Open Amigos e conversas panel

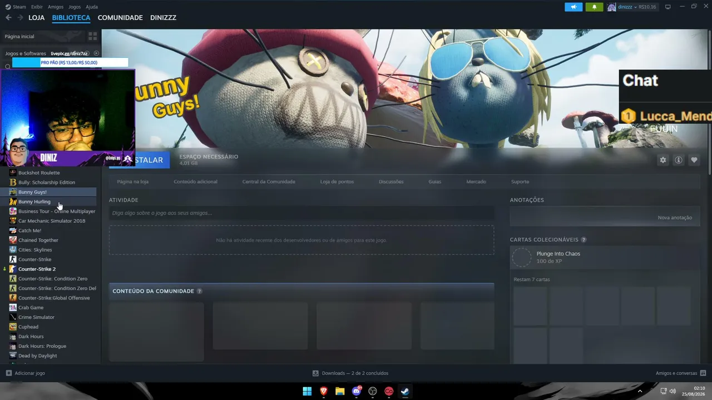coord(681,373)
